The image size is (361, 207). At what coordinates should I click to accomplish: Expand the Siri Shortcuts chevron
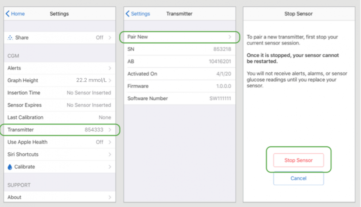coord(110,154)
